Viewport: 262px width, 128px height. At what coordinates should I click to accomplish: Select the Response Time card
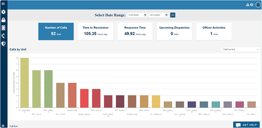coord(135,31)
